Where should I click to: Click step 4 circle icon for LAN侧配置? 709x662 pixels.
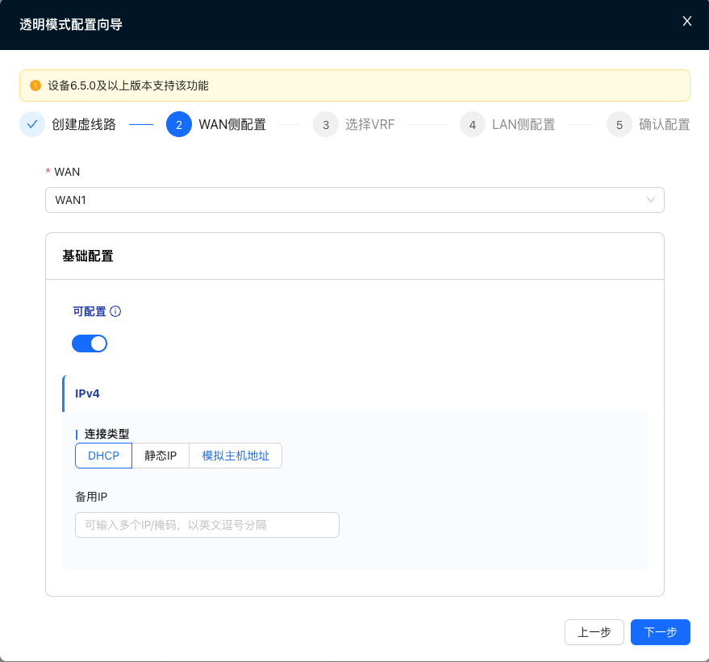[473, 125]
